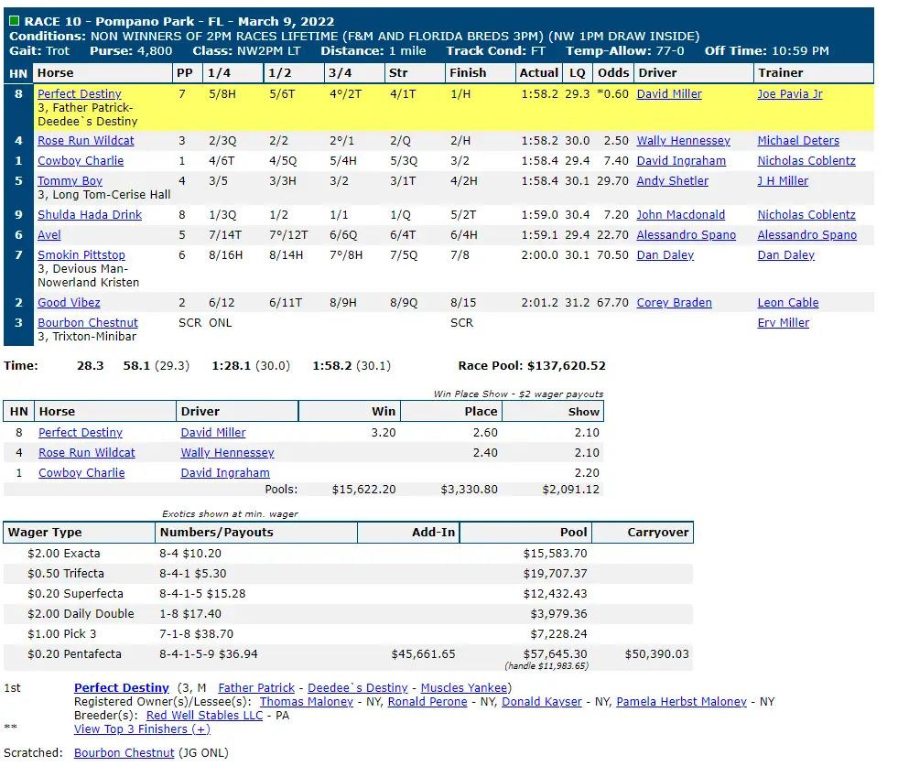This screenshot has height=766, width=898.
Task: Open Rose Run Wildcat in results table
Action: pos(86,141)
